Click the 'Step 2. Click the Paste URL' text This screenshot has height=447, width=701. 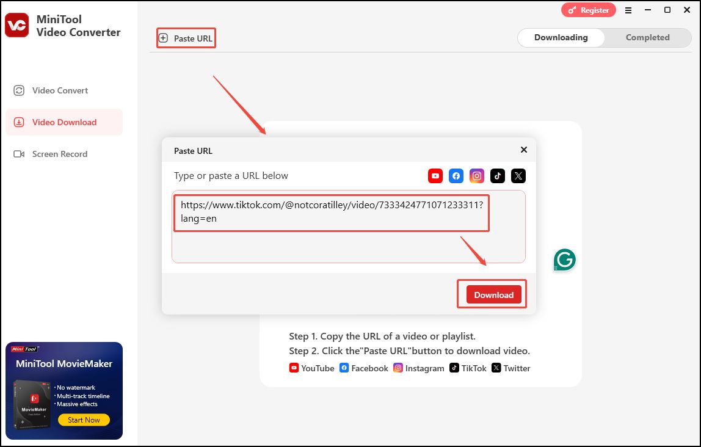(410, 351)
